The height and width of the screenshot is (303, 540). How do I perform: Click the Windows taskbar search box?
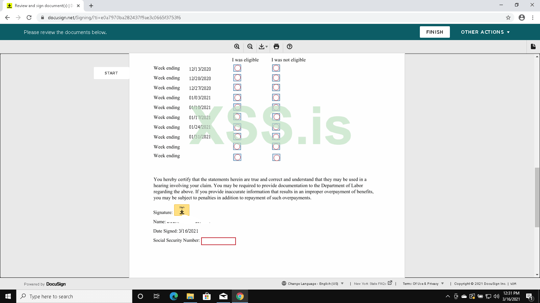[74, 296]
